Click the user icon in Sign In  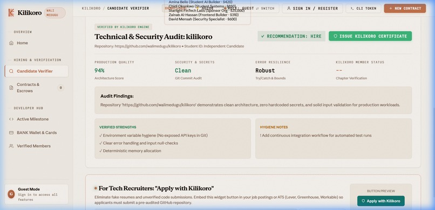(289, 8)
